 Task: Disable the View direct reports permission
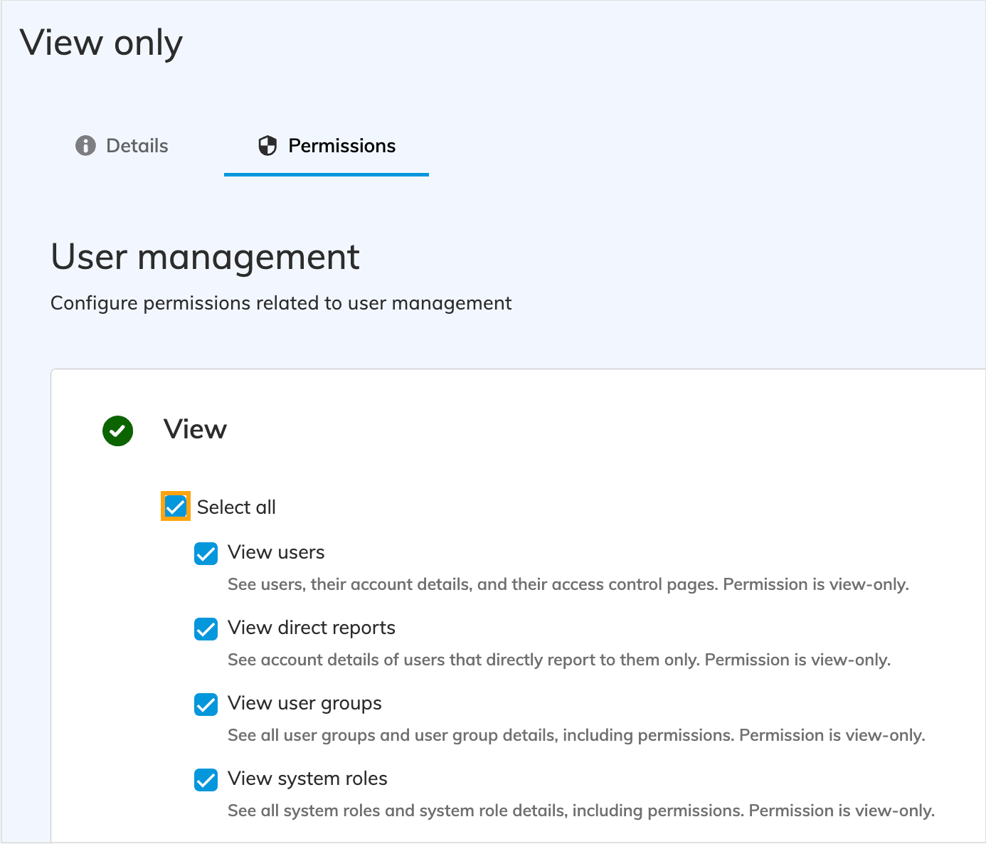pyautogui.click(x=206, y=629)
